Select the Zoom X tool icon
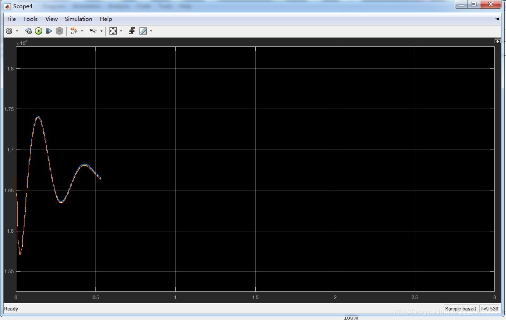The image size is (506, 320). tap(94, 31)
